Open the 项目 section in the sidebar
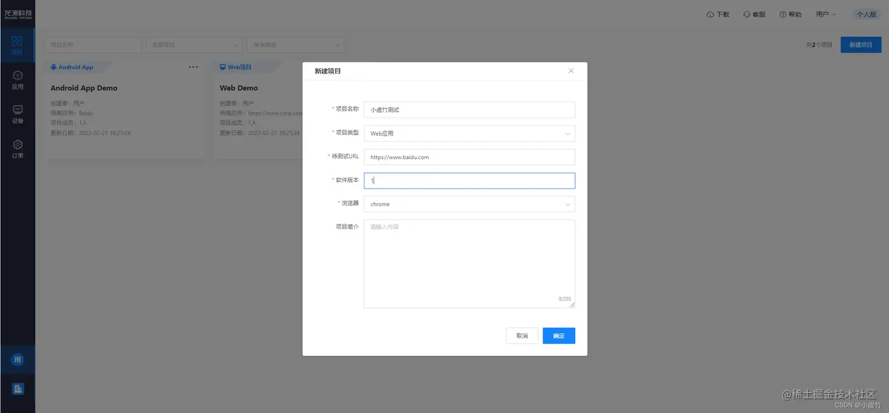Viewport: 889px width, 413px height. [17, 45]
